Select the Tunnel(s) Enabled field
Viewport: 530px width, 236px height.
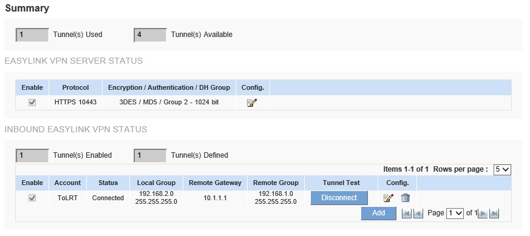(x=32, y=156)
